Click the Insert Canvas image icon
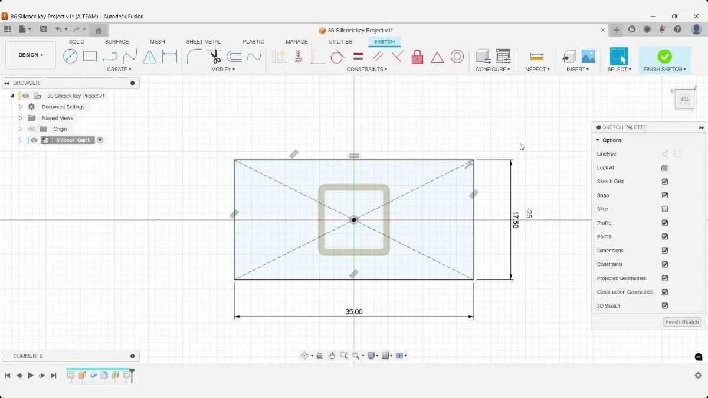 point(588,57)
